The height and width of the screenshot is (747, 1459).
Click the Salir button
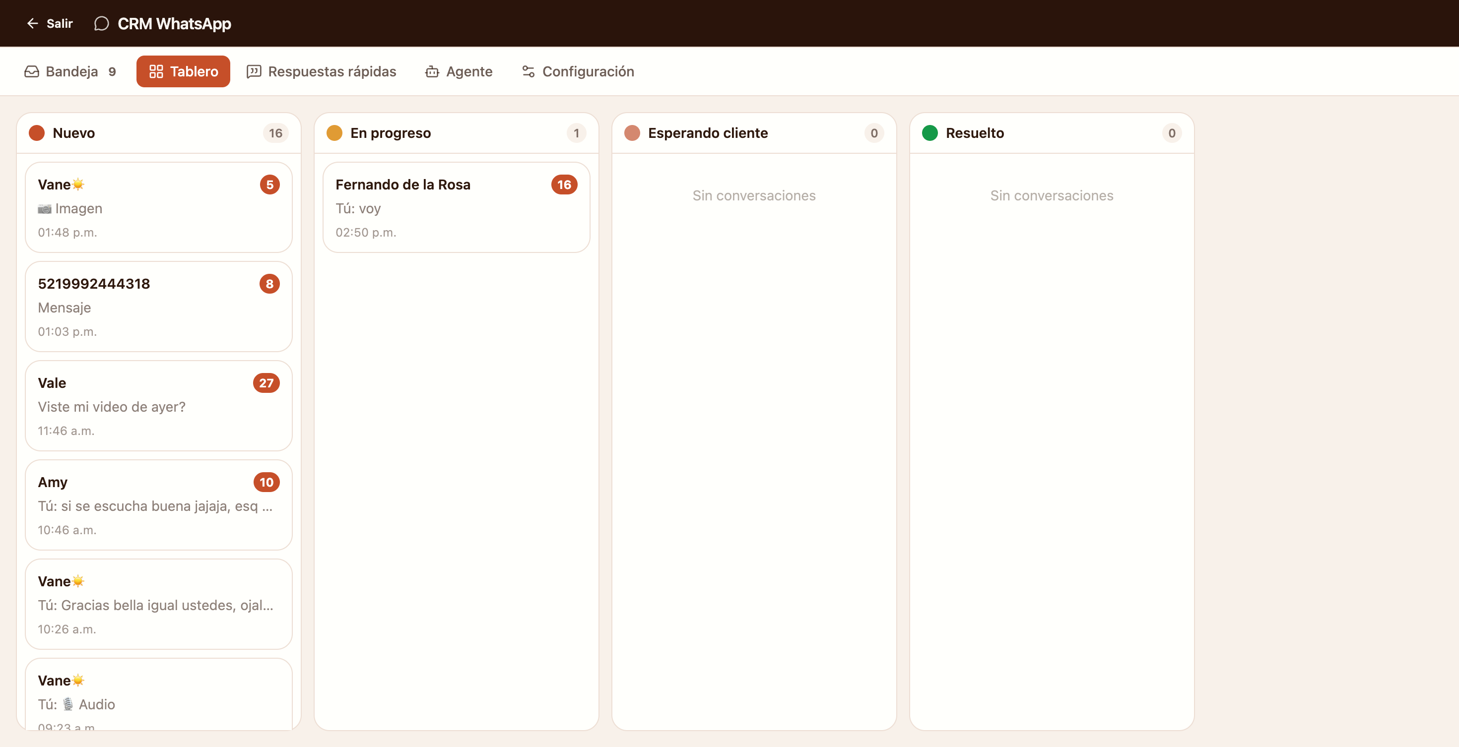(x=50, y=23)
